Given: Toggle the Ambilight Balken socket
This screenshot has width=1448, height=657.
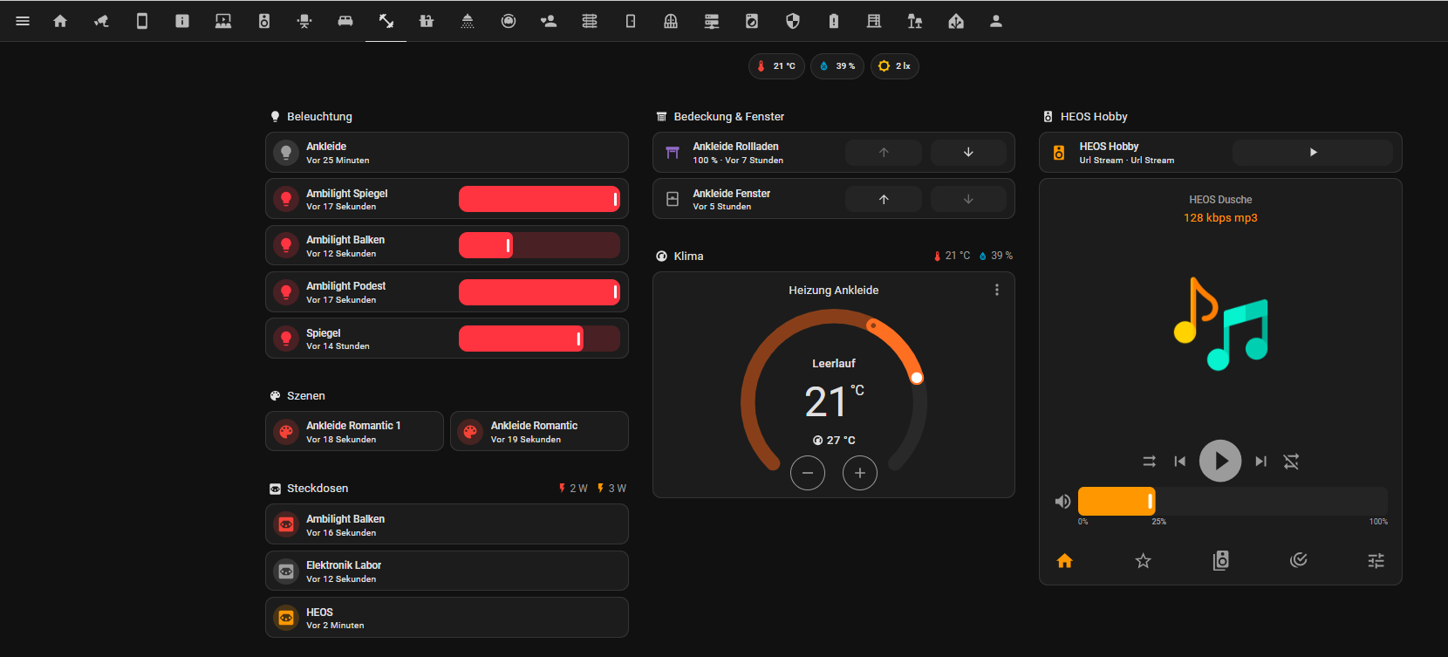Looking at the screenshot, I should pos(286,524).
